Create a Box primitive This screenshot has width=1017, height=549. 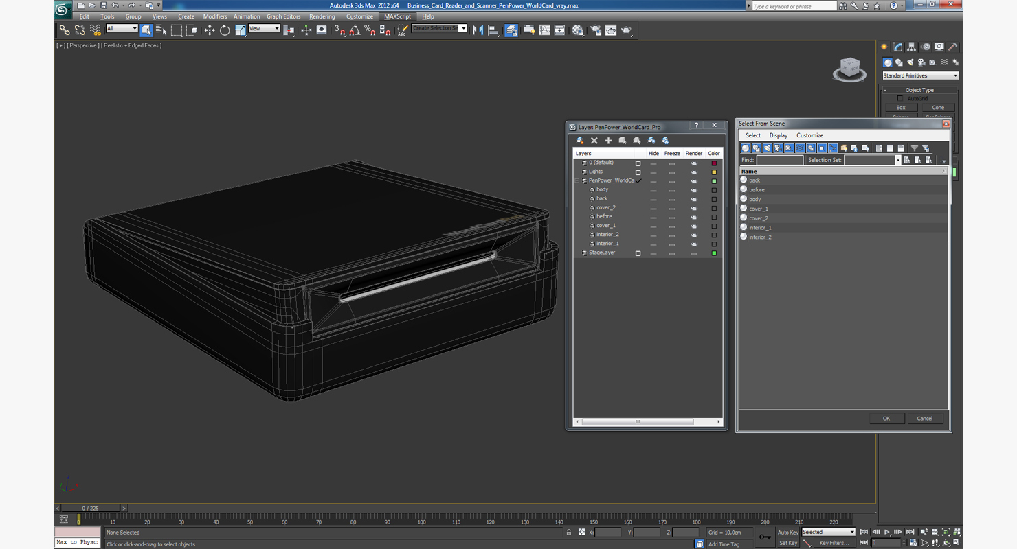click(901, 108)
